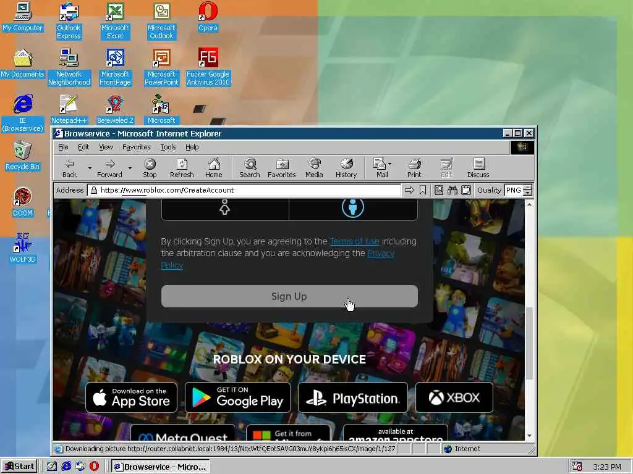Click the Browservice taskbar window button
633x474 pixels.
click(160, 467)
